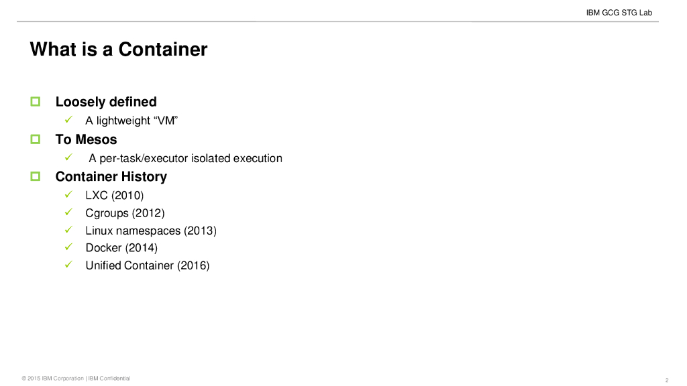Click the IBM GCG STG Lab header label
687x386 pixels.
click(619, 13)
